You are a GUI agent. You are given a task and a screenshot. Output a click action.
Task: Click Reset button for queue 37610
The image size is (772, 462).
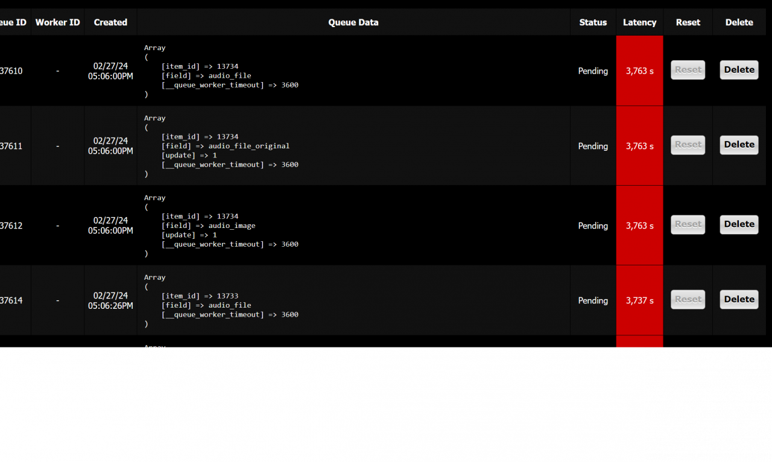[688, 70]
